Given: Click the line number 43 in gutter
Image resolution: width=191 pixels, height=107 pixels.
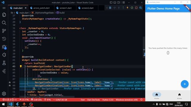Looking at the screenshot, I should pos(14,66).
